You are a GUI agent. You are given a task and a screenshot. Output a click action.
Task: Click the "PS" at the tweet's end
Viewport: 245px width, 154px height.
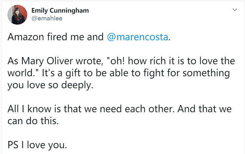tap(13, 145)
